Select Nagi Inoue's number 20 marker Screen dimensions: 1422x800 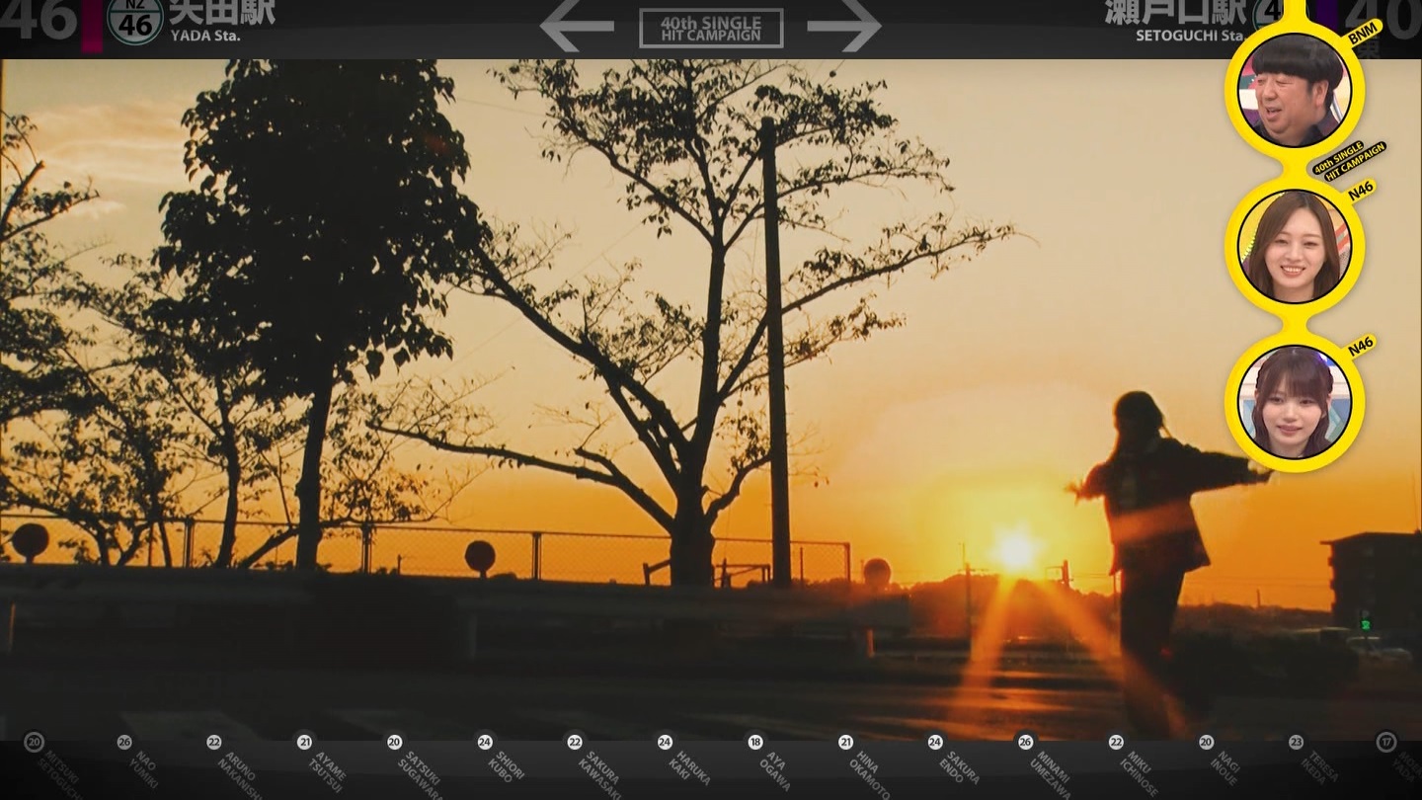pos(1206,742)
